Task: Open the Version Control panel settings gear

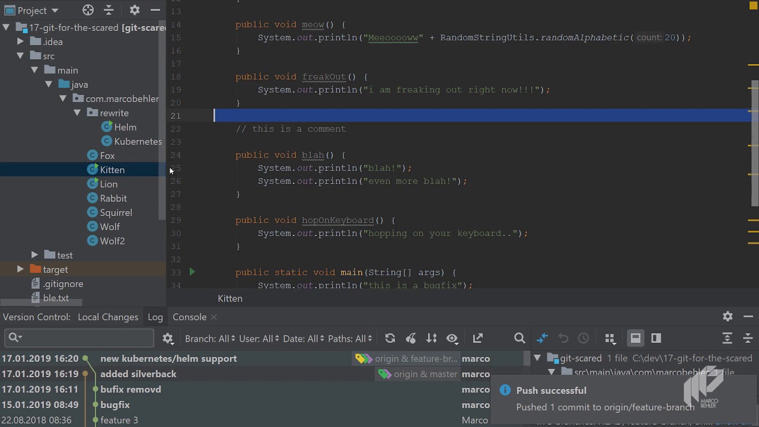Action: [728, 317]
